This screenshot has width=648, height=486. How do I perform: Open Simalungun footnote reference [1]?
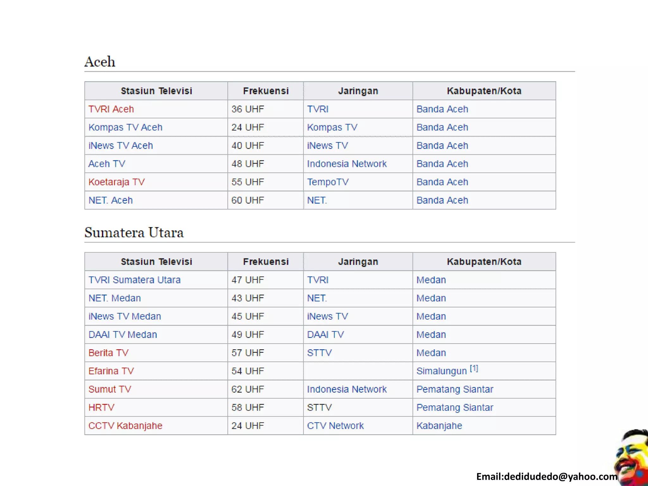[474, 369]
